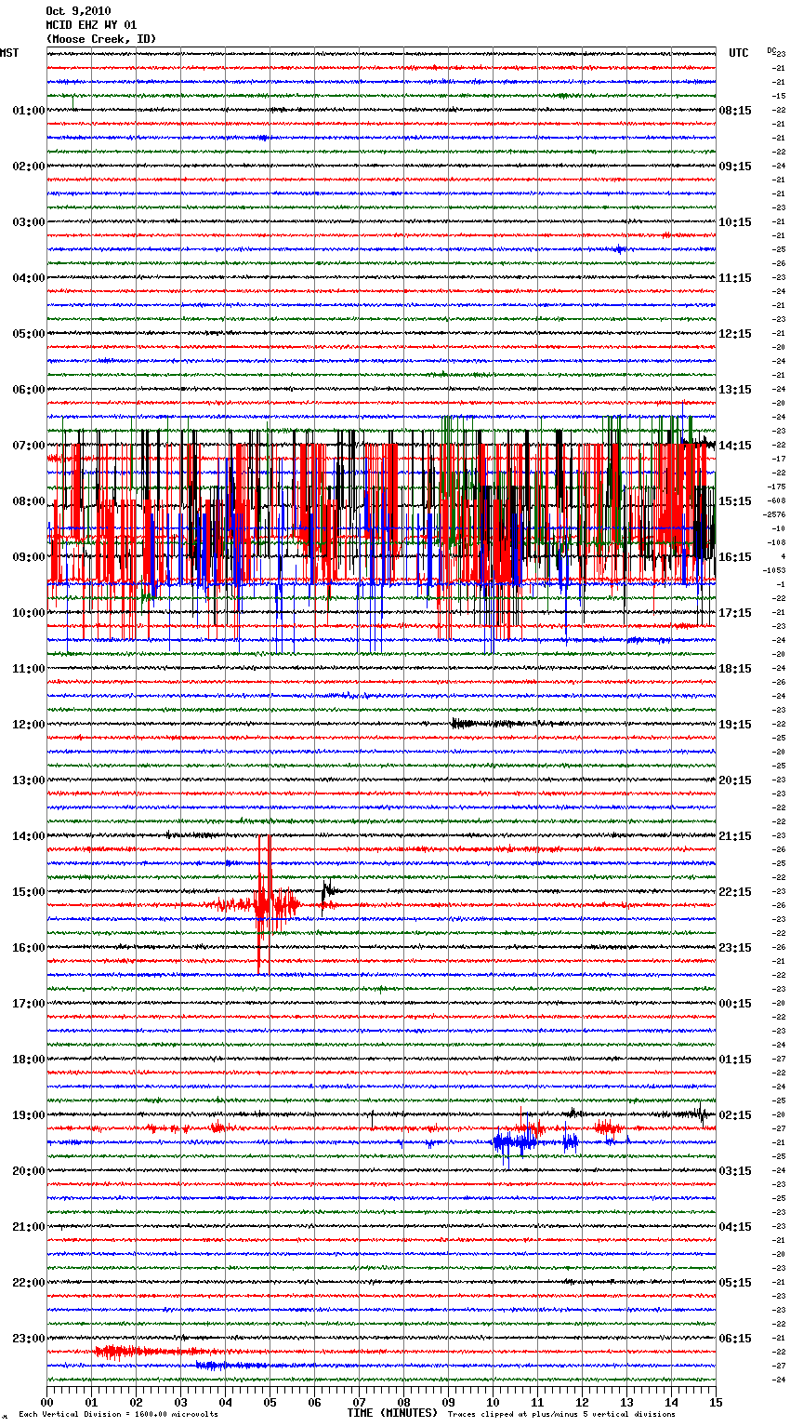The width and height of the screenshot is (790, 1427).
Task: Select the 12:00 MST row label
Action: coord(28,725)
